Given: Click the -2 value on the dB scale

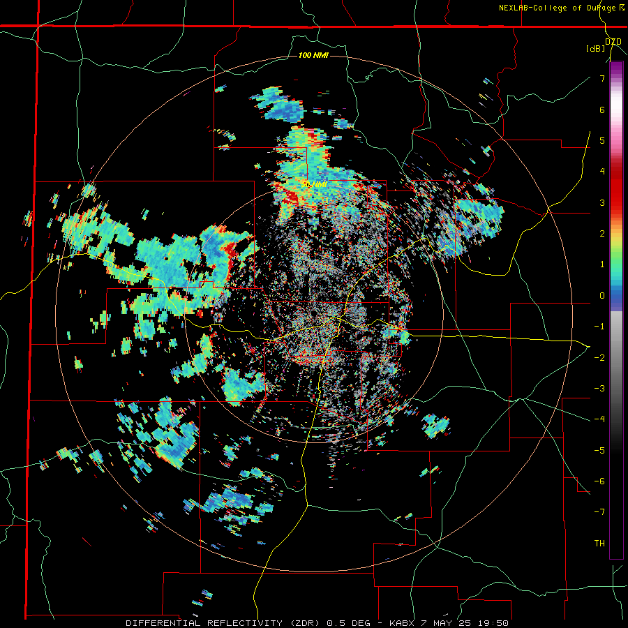Looking at the screenshot, I should click(x=599, y=357).
